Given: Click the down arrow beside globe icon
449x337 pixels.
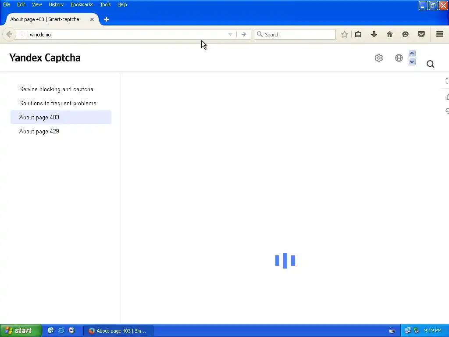Looking at the screenshot, I should coord(412,61).
